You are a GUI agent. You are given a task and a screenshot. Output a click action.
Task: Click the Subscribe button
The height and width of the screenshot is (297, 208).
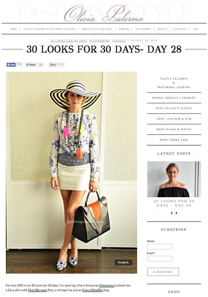pos(163,272)
